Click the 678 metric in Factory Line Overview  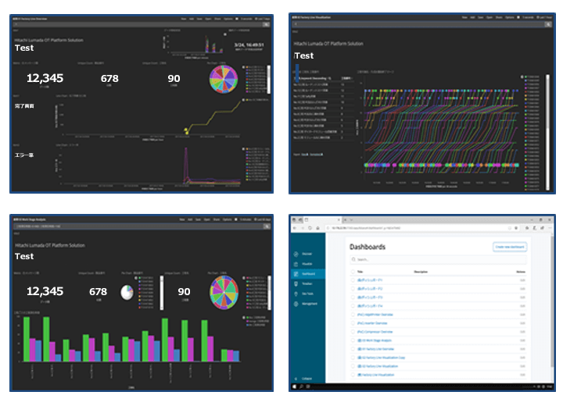109,79
